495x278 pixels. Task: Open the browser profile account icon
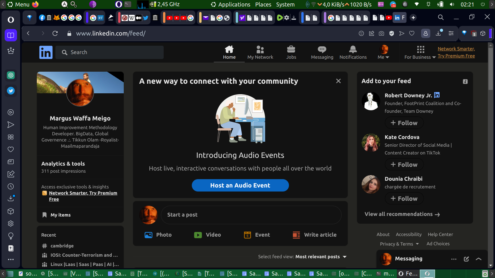[426, 33]
